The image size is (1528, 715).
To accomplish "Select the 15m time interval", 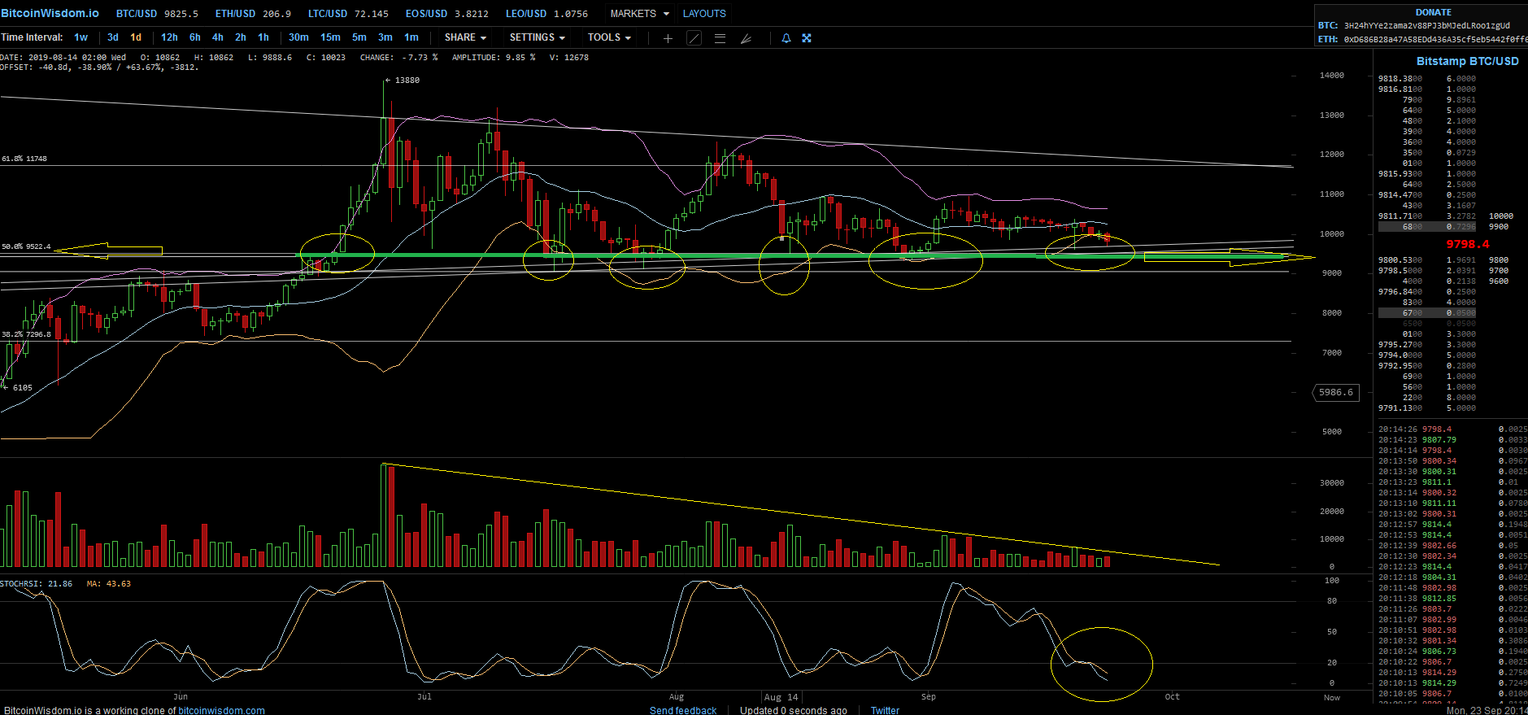I will tap(330, 37).
